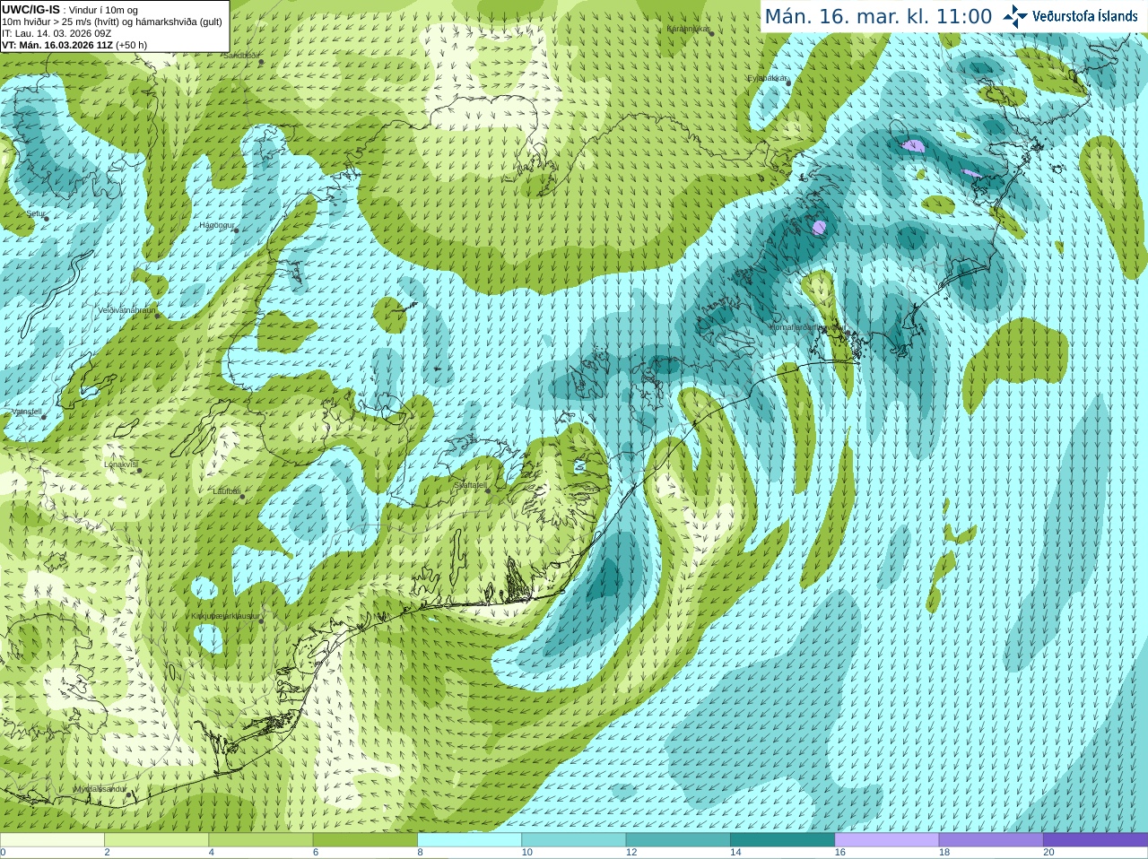Viewport: 1148px width, 859px height.
Task: Click the IT: Lau. 14. 03. 2026 09Z line
Action: (57, 33)
